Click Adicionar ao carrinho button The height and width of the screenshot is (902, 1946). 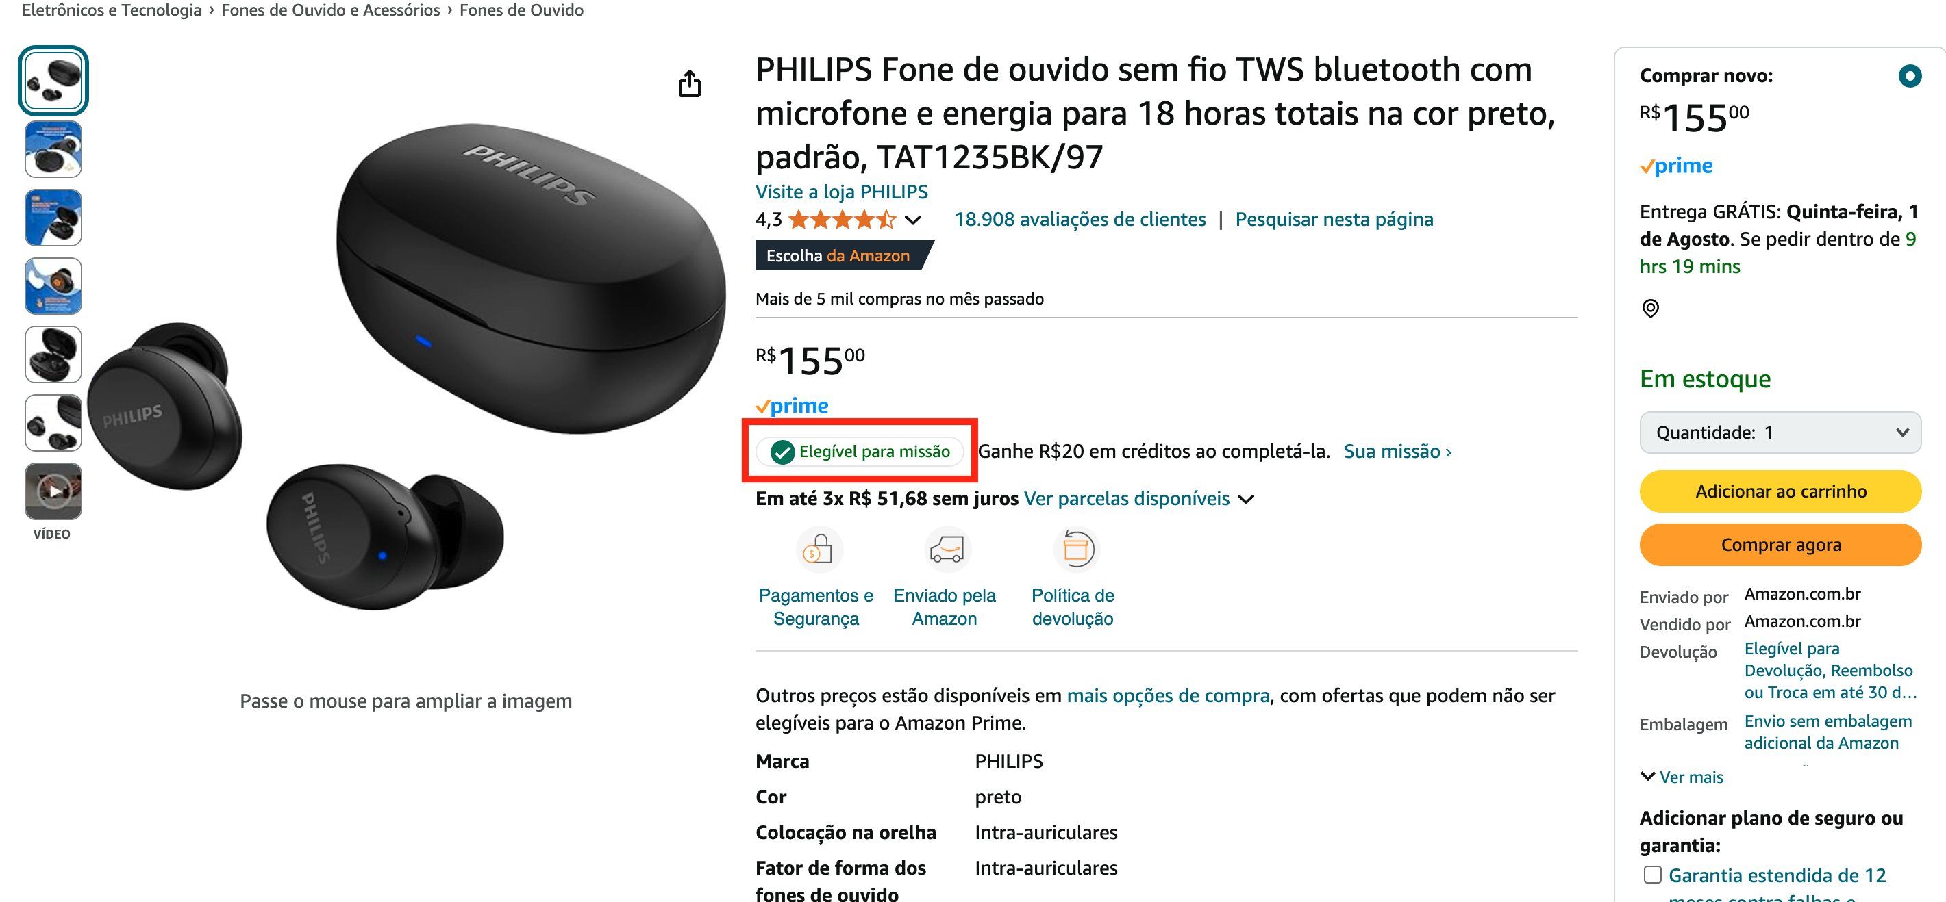tap(1780, 491)
